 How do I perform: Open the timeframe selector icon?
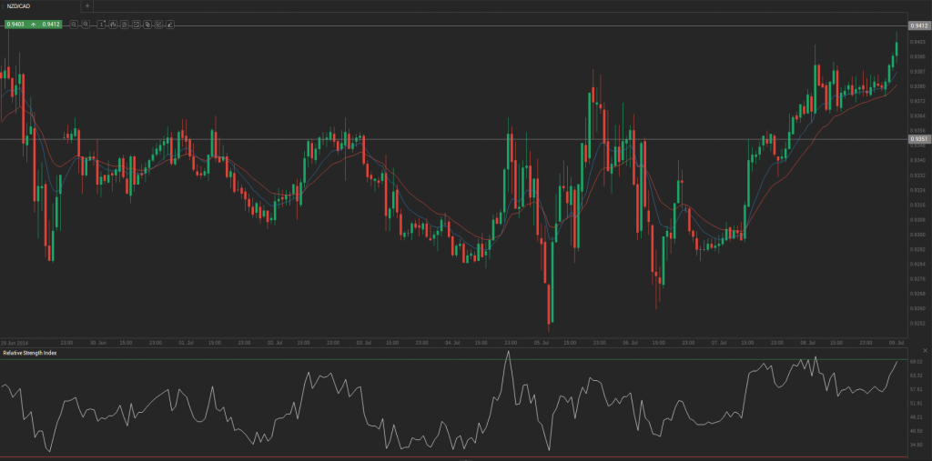101,24
